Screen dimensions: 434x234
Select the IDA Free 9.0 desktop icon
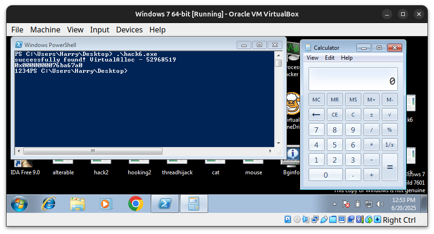(x=25, y=168)
